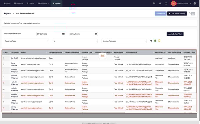Open the notifications bell
The height and width of the screenshot is (124, 200).
[x=160, y=3]
